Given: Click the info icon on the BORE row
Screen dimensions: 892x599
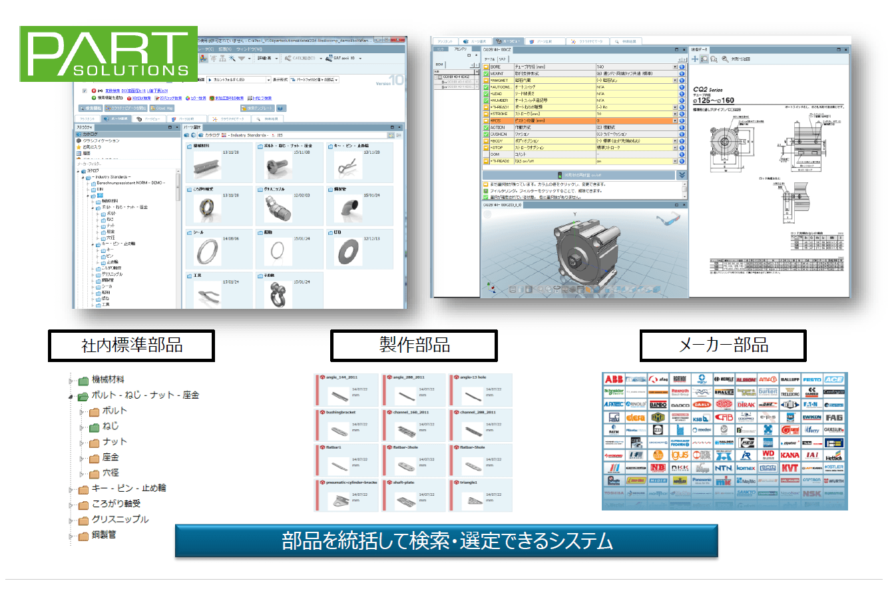Looking at the screenshot, I should 682,67.
